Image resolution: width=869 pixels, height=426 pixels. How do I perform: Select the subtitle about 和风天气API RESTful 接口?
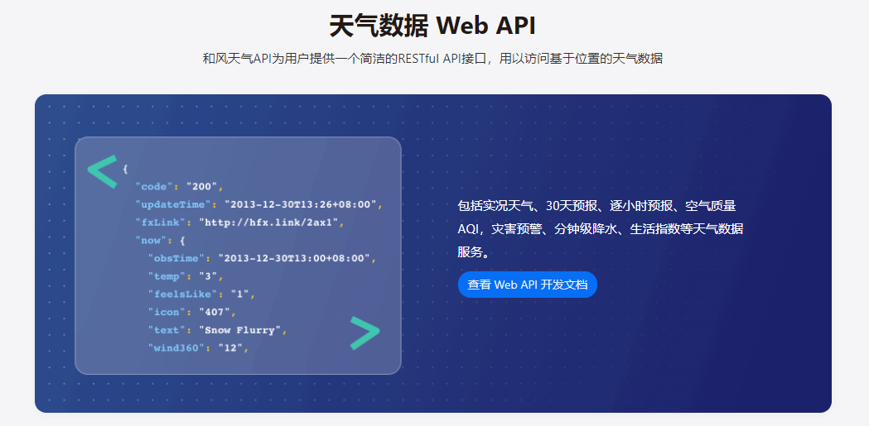[432, 58]
